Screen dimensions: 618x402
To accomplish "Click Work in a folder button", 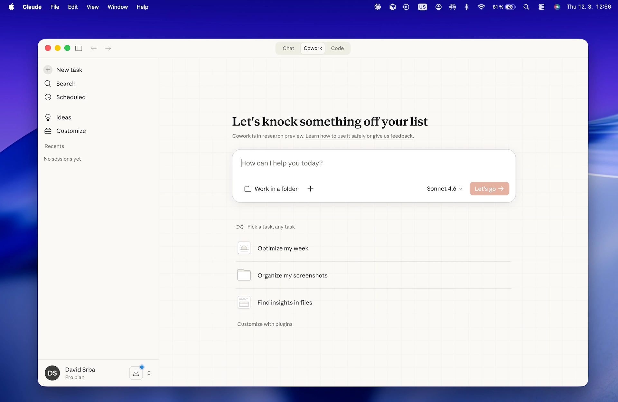I will (x=271, y=189).
